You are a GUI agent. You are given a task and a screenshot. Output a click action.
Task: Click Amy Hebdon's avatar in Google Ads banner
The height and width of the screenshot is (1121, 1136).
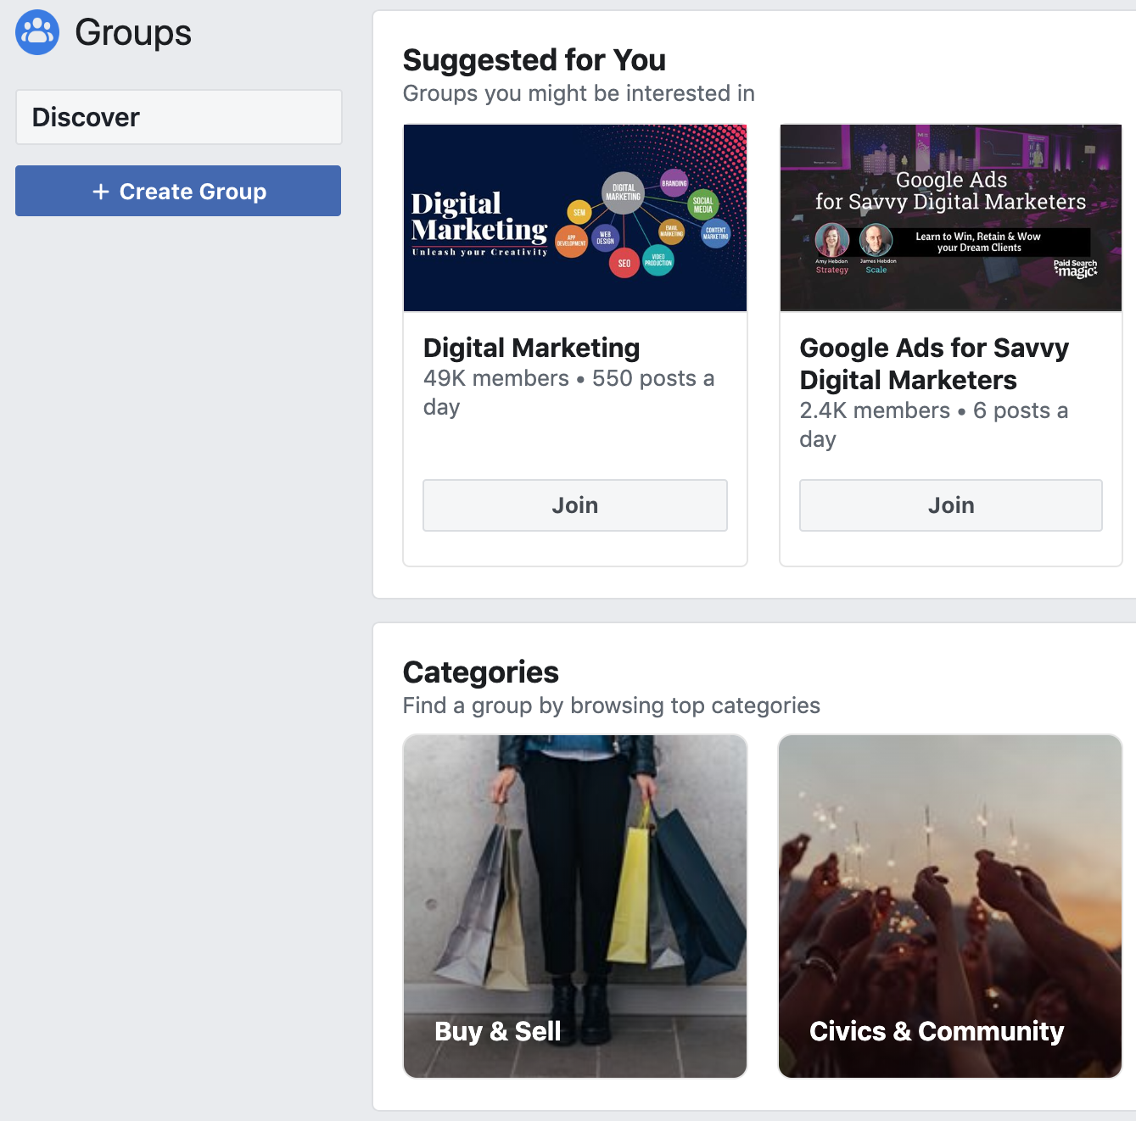tap(831, 240)
